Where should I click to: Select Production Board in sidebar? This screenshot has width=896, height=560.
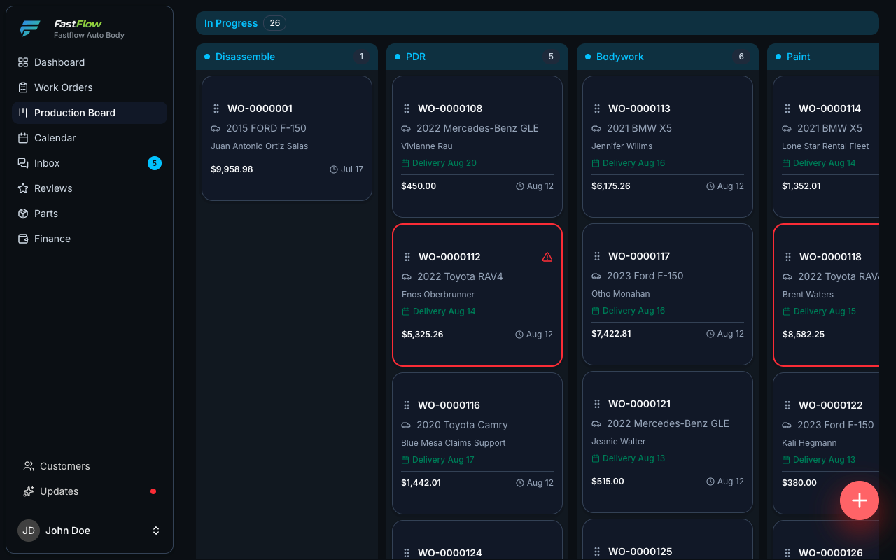click(90, 113)
